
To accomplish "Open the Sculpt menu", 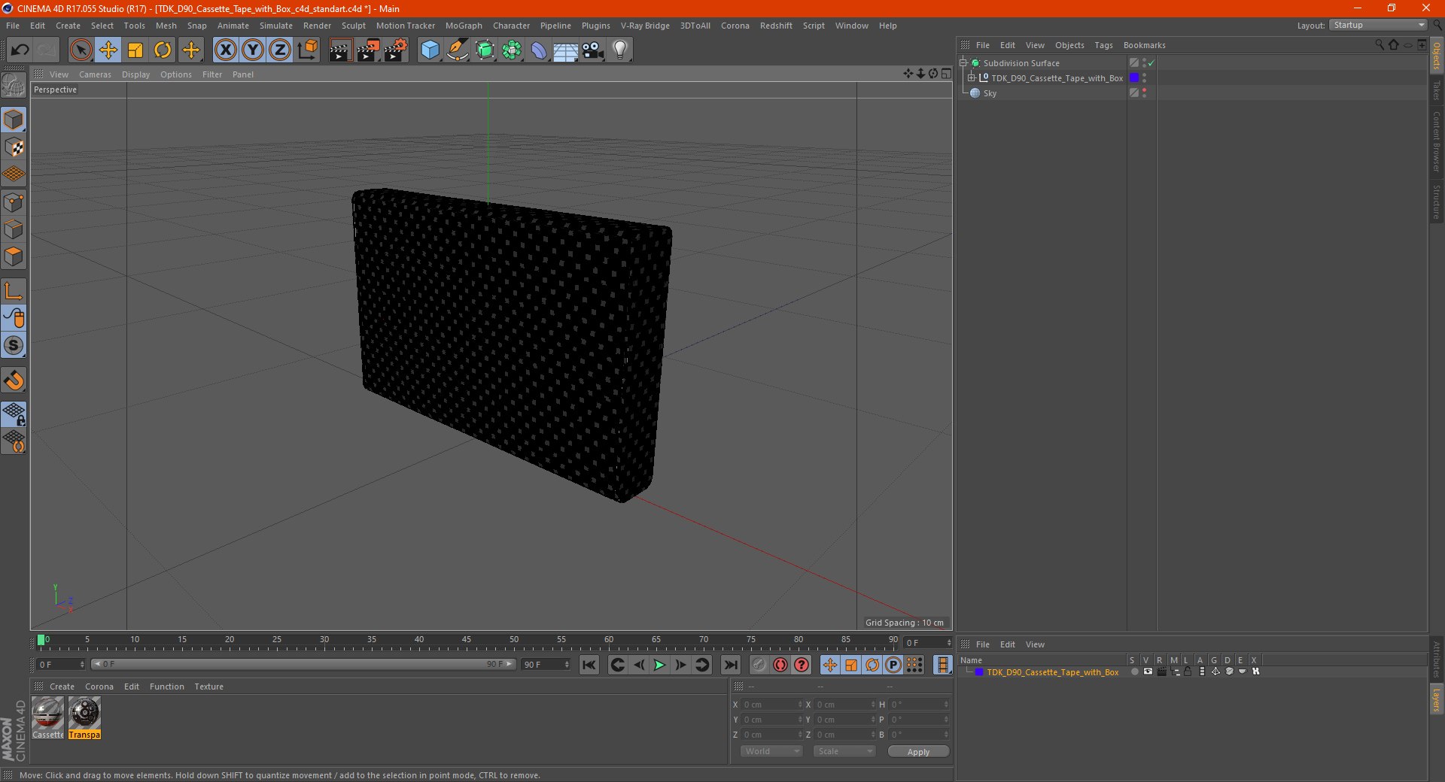I will [x=353, y=26].
